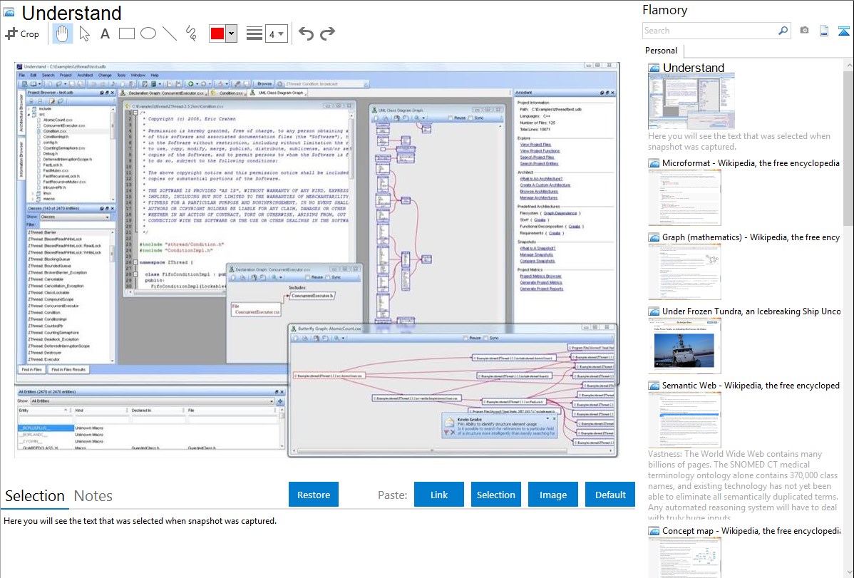Open the Personal tab in Flamory panel

pos(661,51)
